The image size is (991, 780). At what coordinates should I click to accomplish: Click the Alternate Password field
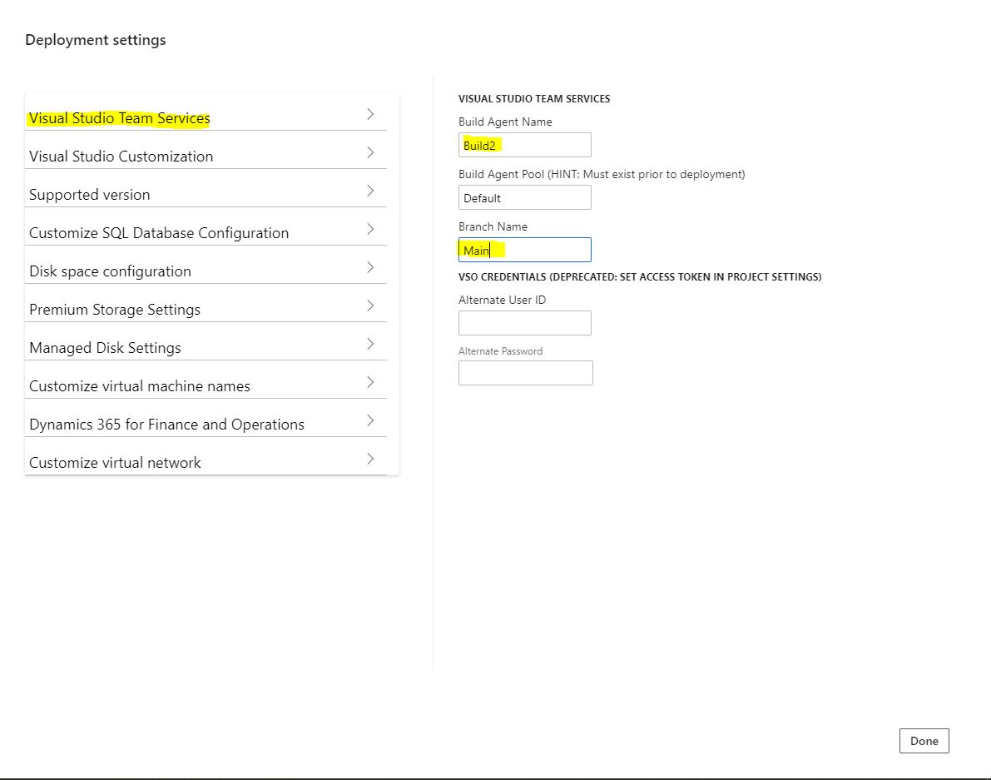pyautogui.click(x=525, y=373)
